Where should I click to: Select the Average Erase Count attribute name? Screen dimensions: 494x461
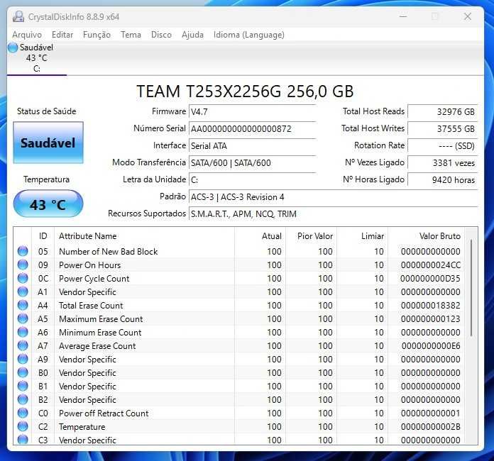(97, 346)
